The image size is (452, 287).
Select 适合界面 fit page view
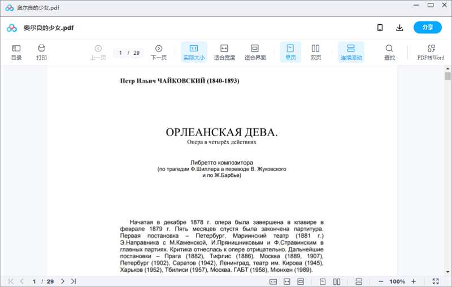click(255, 53)
